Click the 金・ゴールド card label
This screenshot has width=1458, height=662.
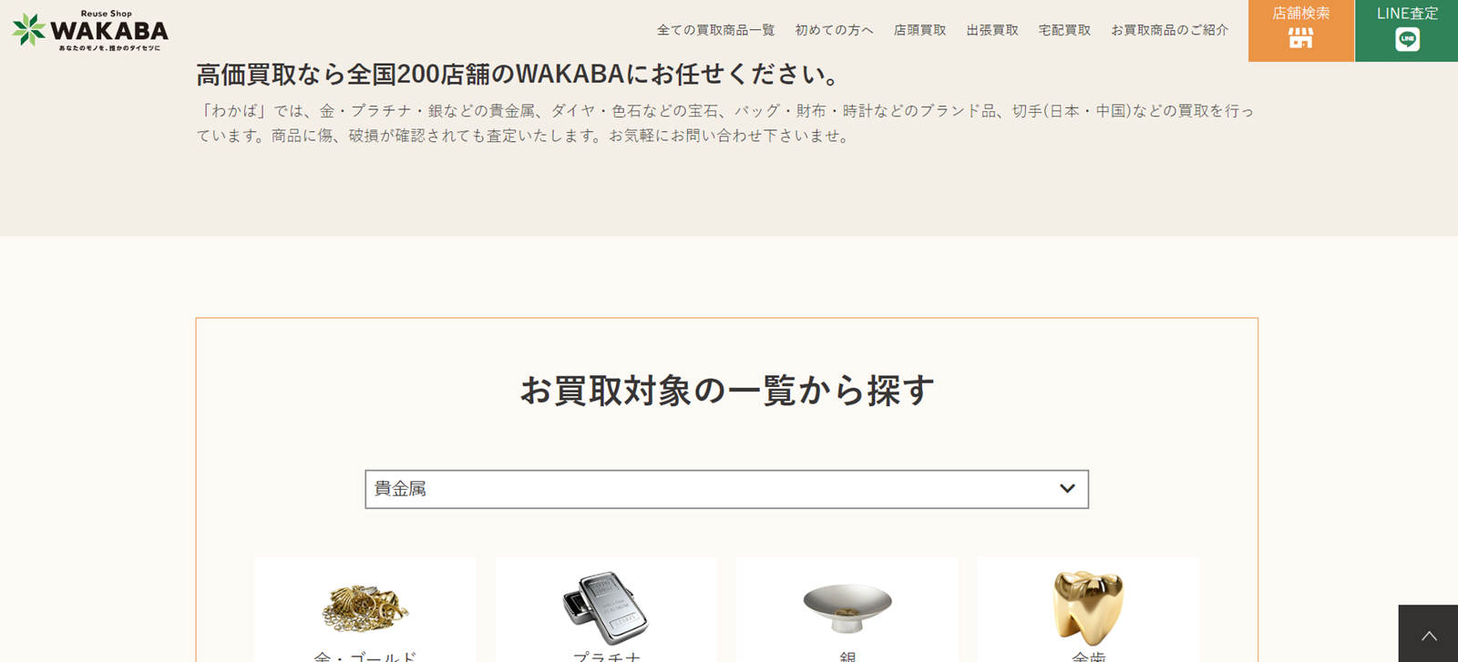click(364, 657)
